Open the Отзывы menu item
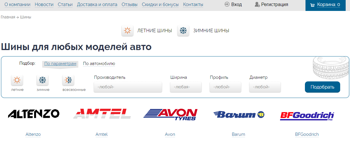This screenshot has width=350, height=149. pos(129,5)
